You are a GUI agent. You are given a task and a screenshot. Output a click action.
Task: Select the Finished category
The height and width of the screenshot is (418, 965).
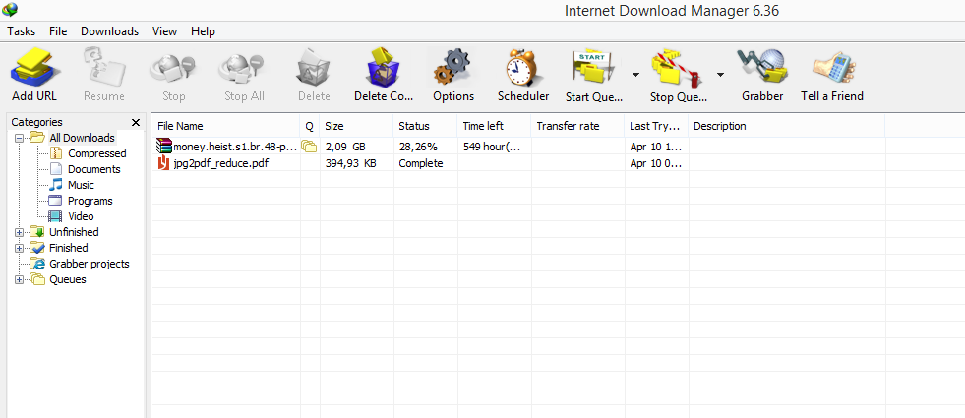[68, 248]
